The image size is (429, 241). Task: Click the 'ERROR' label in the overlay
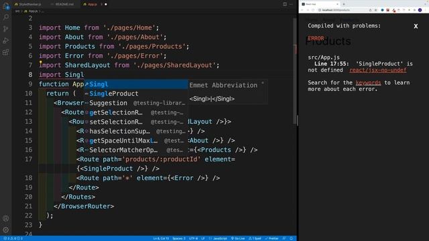point(316,38)
